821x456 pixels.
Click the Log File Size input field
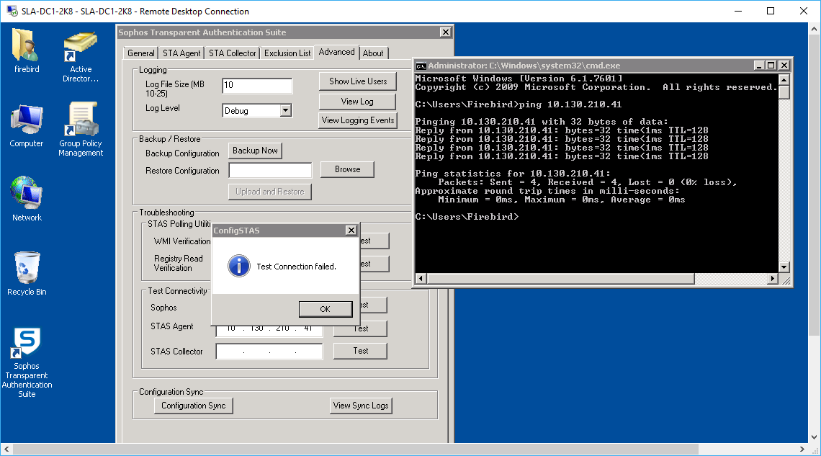[x=257, y=85]
